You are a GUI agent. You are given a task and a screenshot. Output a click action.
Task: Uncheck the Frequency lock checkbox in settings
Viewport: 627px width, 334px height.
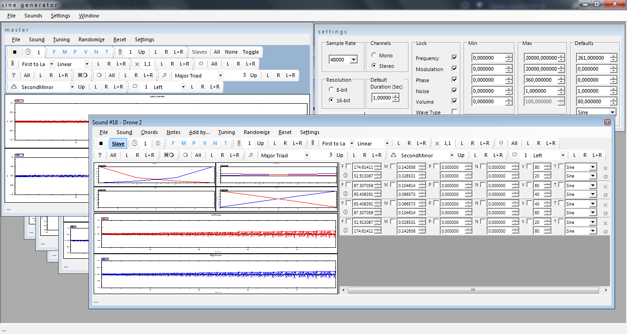click(x=454, y=58)
